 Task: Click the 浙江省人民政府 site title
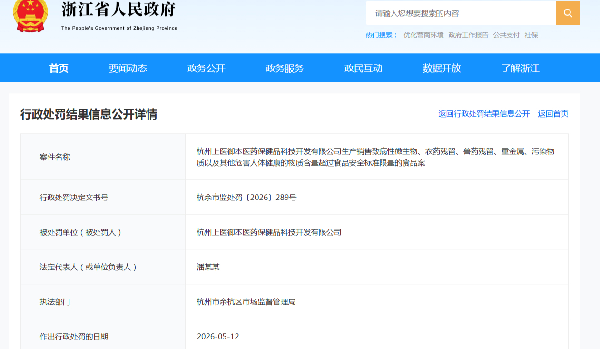point(118,9)
